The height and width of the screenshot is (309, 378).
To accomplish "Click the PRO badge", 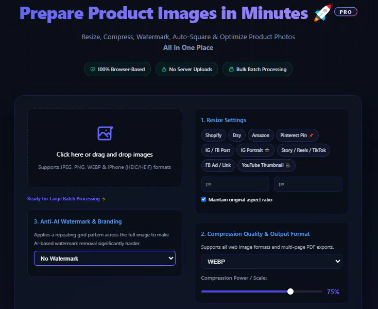I will 346,12.
